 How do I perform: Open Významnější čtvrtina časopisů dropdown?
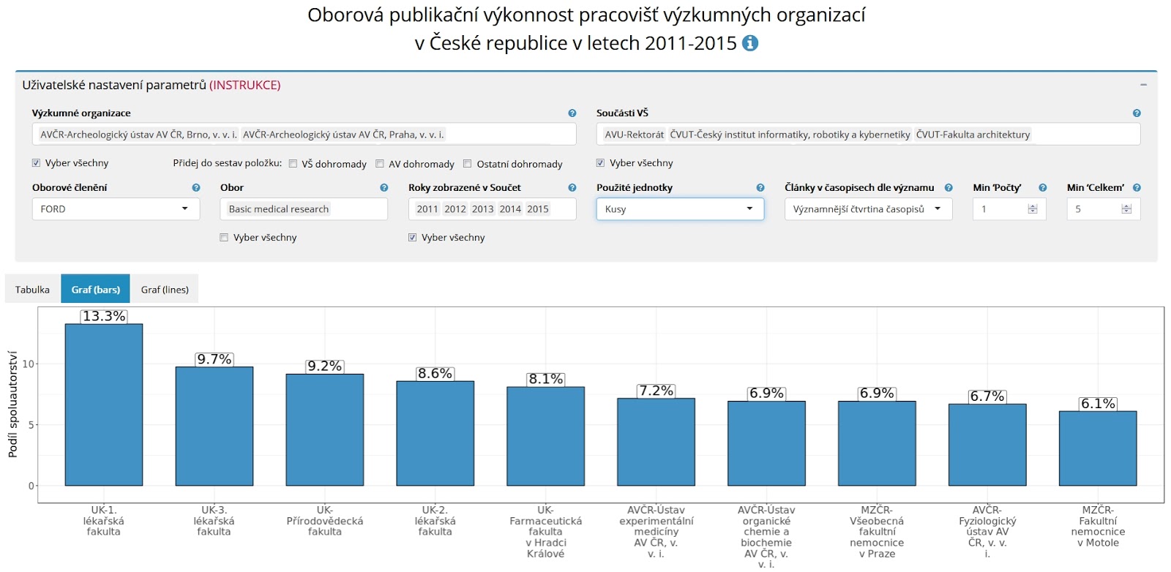868,209
